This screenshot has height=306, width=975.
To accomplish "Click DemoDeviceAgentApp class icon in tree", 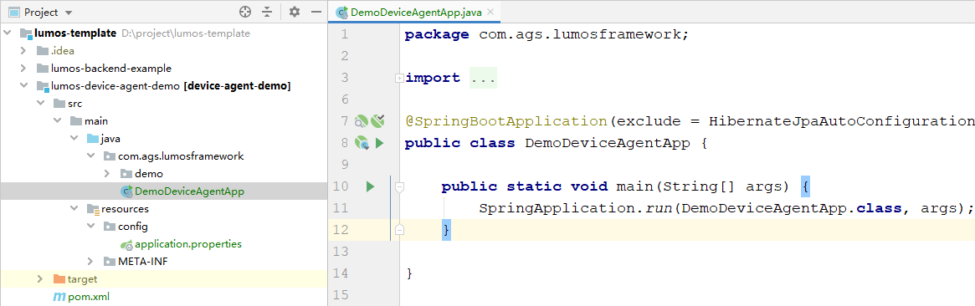I will (x=126, y=191).
